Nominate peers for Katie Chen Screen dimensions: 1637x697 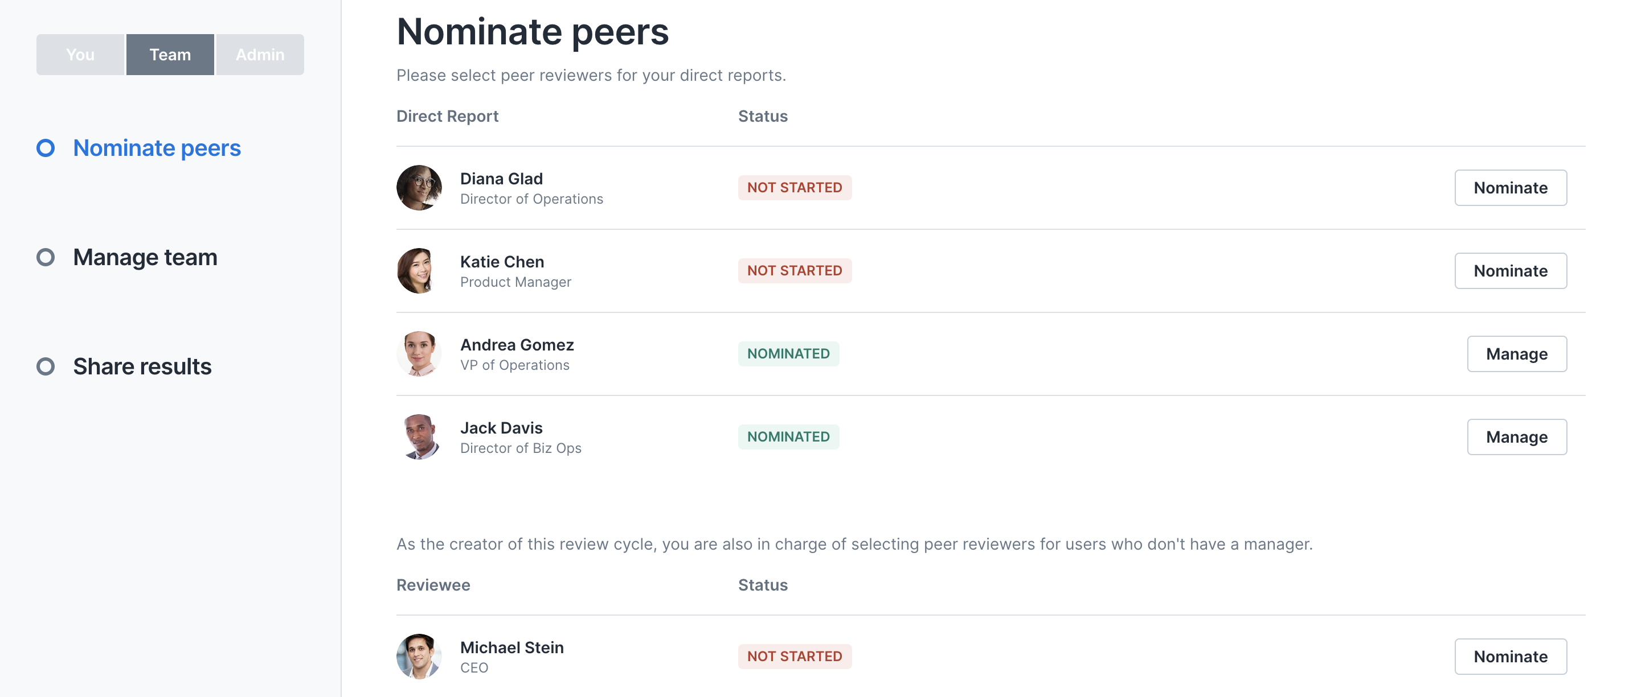1511,271
